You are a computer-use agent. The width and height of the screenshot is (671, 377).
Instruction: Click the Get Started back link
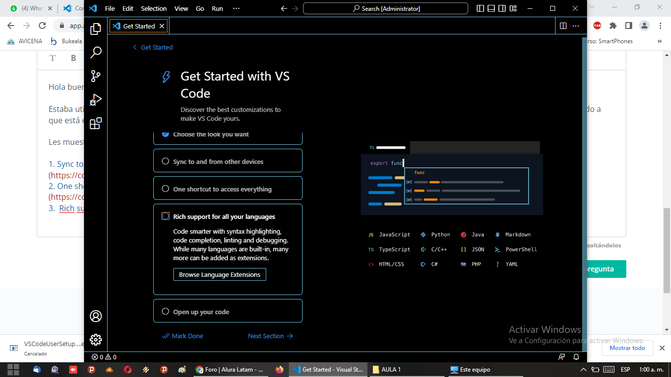153,47
